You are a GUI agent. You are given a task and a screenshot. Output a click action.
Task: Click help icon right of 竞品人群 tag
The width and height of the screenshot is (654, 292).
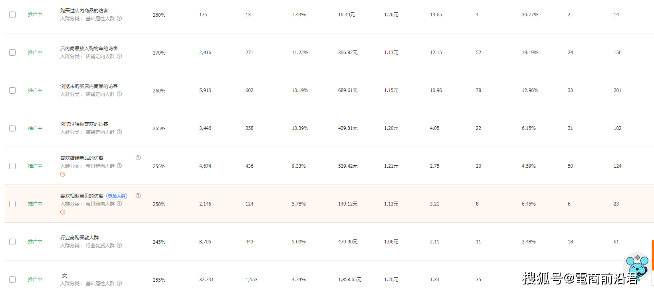(138, 196)
